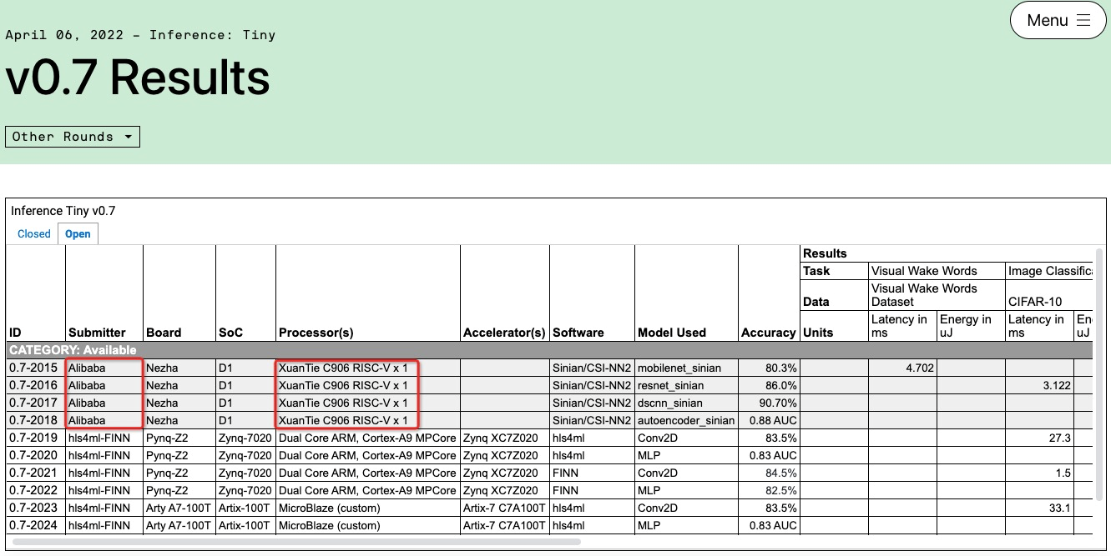Click the 86.0% accuracy cell
Image resolution: width=1111 pixels, height=556 pixels.
click(768, 385)
